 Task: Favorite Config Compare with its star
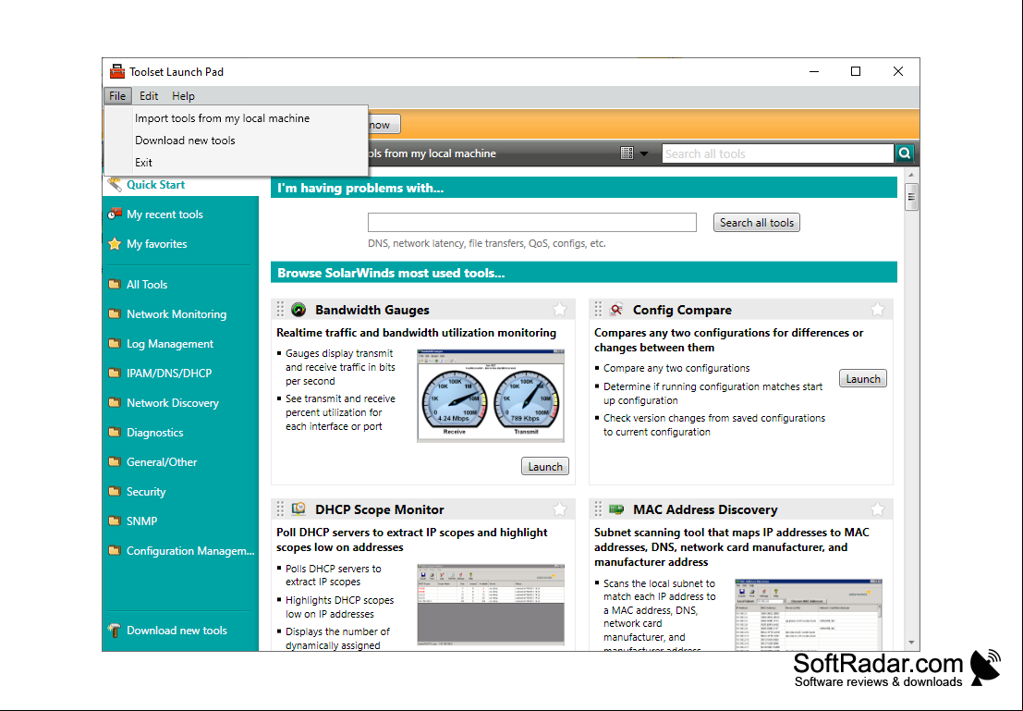pyautogui.click(x=878, y=310)
